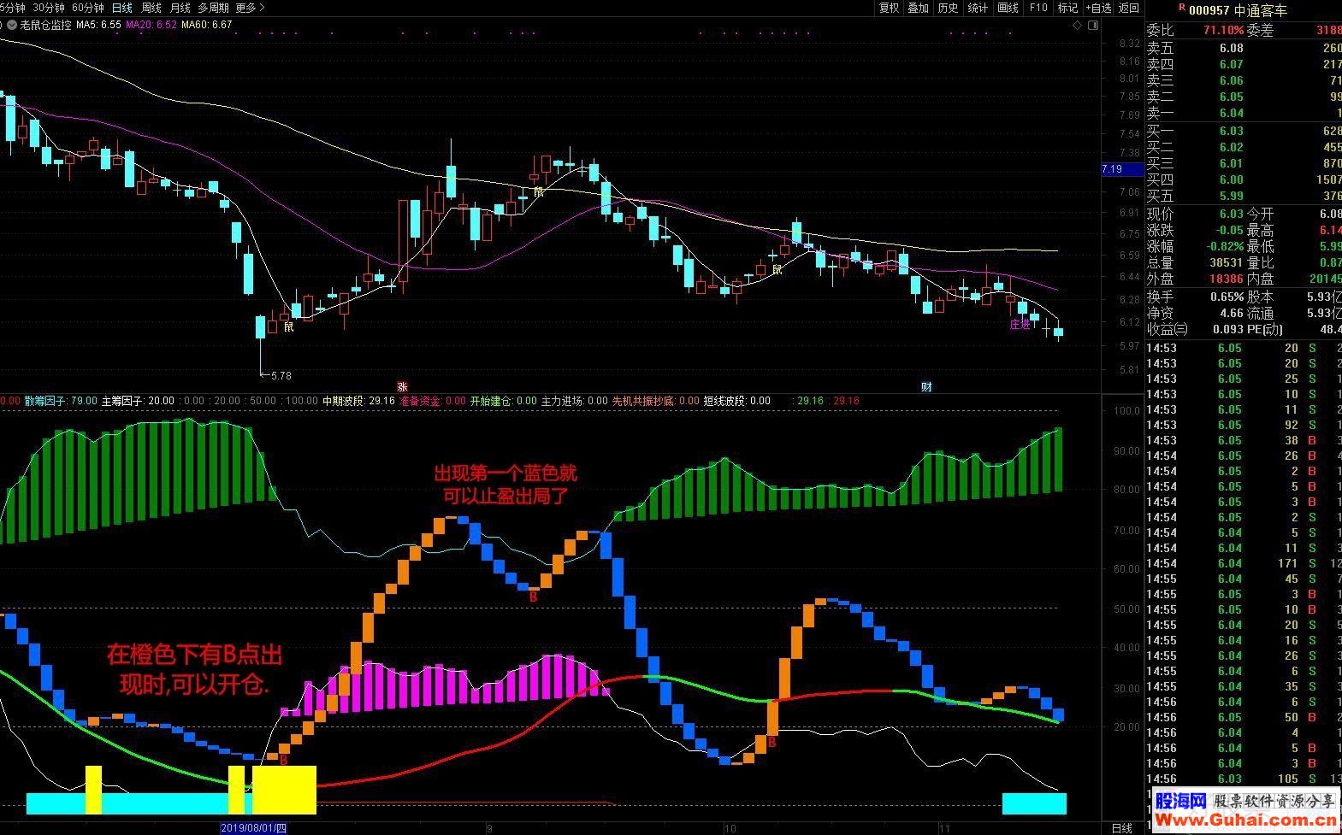The image size is (1342, 835).
Task: Open the 多周期 multi-period tab
Action: coord(213,8)
